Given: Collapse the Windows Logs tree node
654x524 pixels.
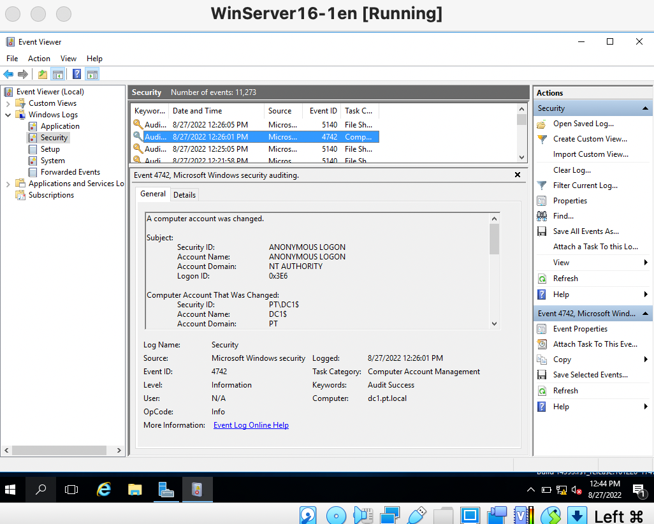Looking at the screenshot, I should pyautogui.click(x=8, y=115).
